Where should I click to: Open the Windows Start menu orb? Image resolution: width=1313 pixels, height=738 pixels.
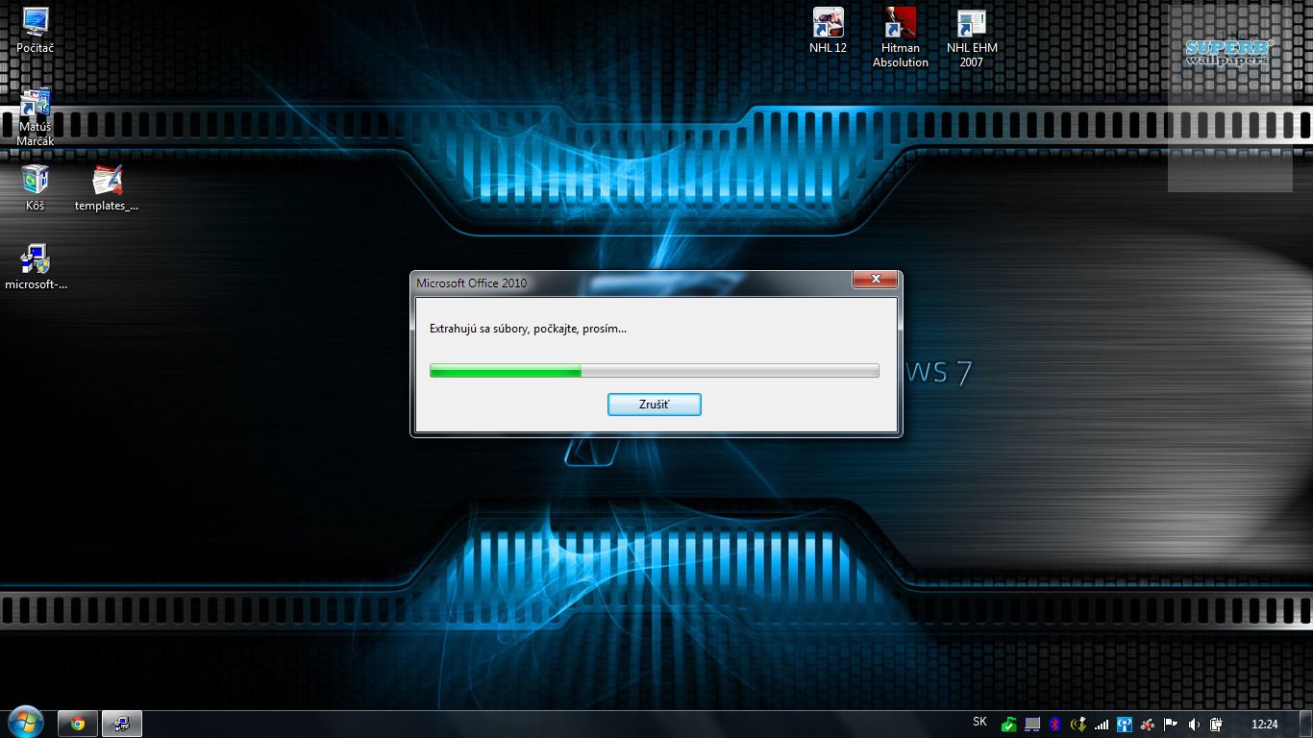pyautogui.click(x=25, y=723)
